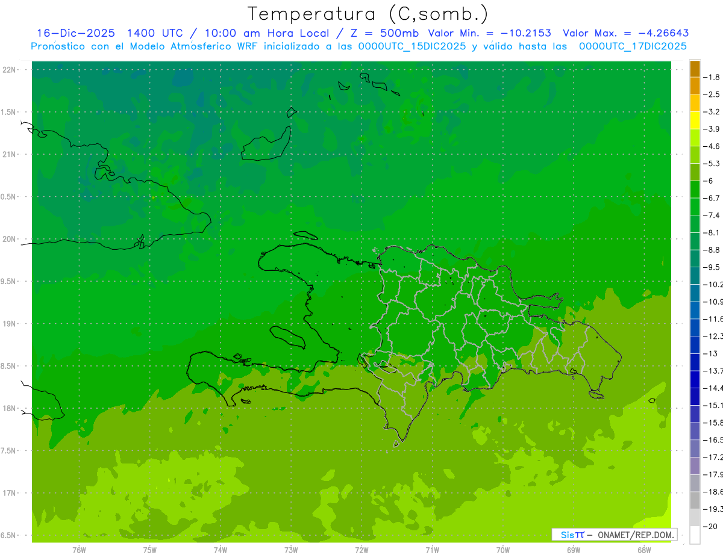Click the '18N' latitude label
This screenshot has width=723, height=558.
point(10,408)
